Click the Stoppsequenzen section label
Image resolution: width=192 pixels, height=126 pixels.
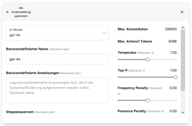pyautogui.click(x=20, y=112)
